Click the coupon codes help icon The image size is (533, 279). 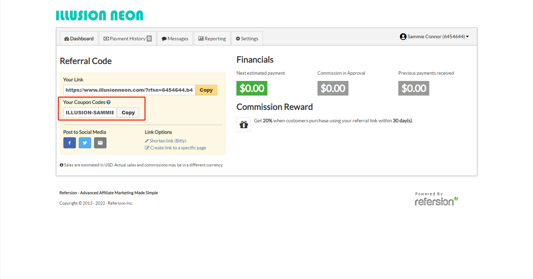pyautogui.click(x=109, y=102)
